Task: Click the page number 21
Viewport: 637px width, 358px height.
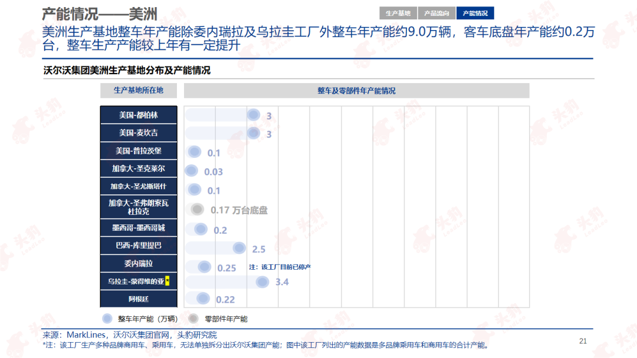Action: [583, 341]
